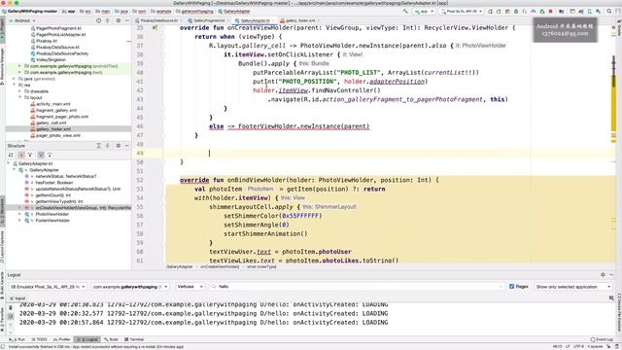Viewport: 622px width, 350px height.
Task: Collapse GalleryAdapter.kt node in Structure tree
Action: click(9, 163)
